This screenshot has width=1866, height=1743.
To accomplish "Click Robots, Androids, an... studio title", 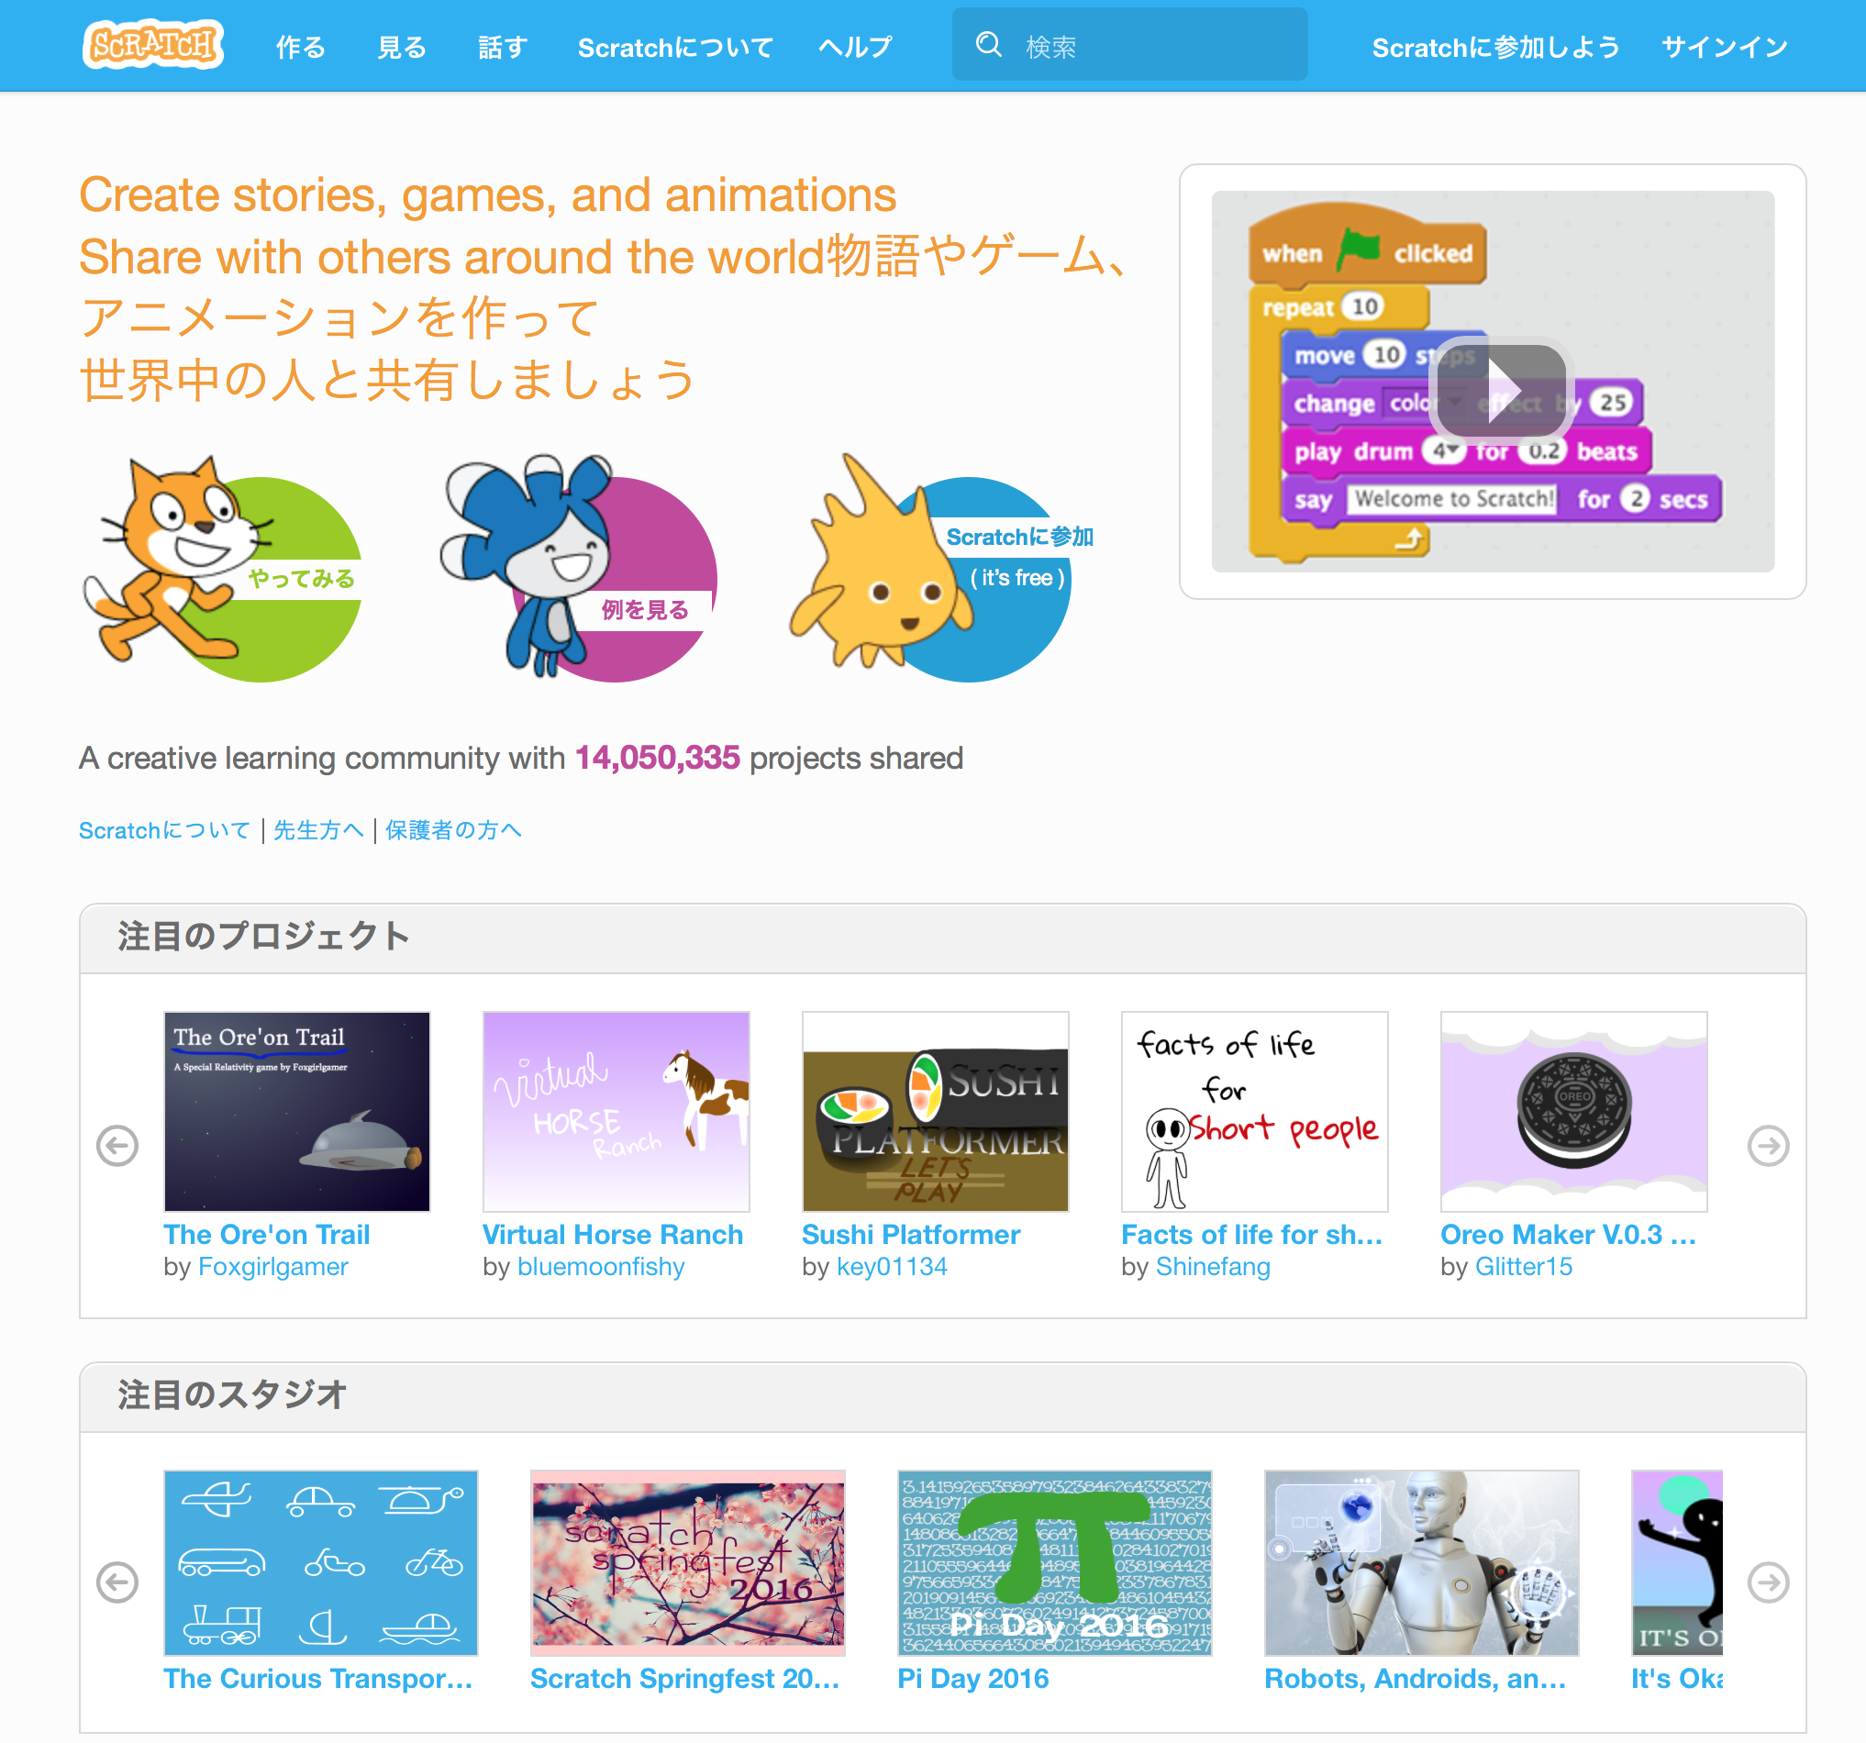I will click(1416, 1678).
